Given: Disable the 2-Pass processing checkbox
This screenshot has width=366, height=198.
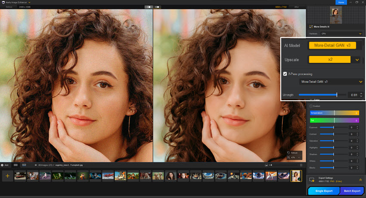Looking at the screenshot, I should pyautogui.click(x=285, y=74).
